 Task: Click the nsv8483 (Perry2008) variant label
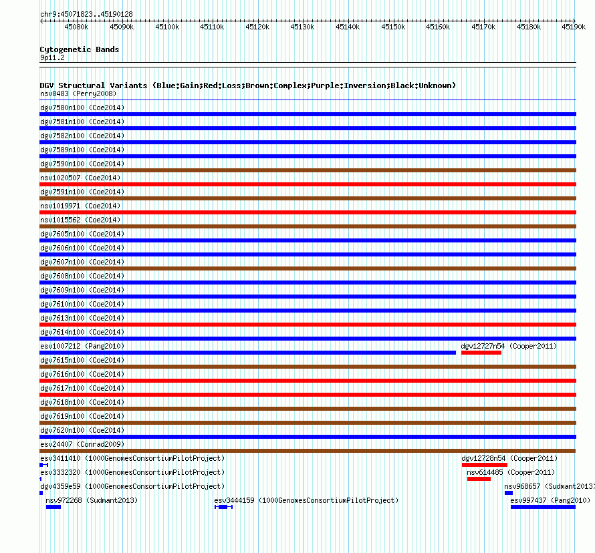78,94
